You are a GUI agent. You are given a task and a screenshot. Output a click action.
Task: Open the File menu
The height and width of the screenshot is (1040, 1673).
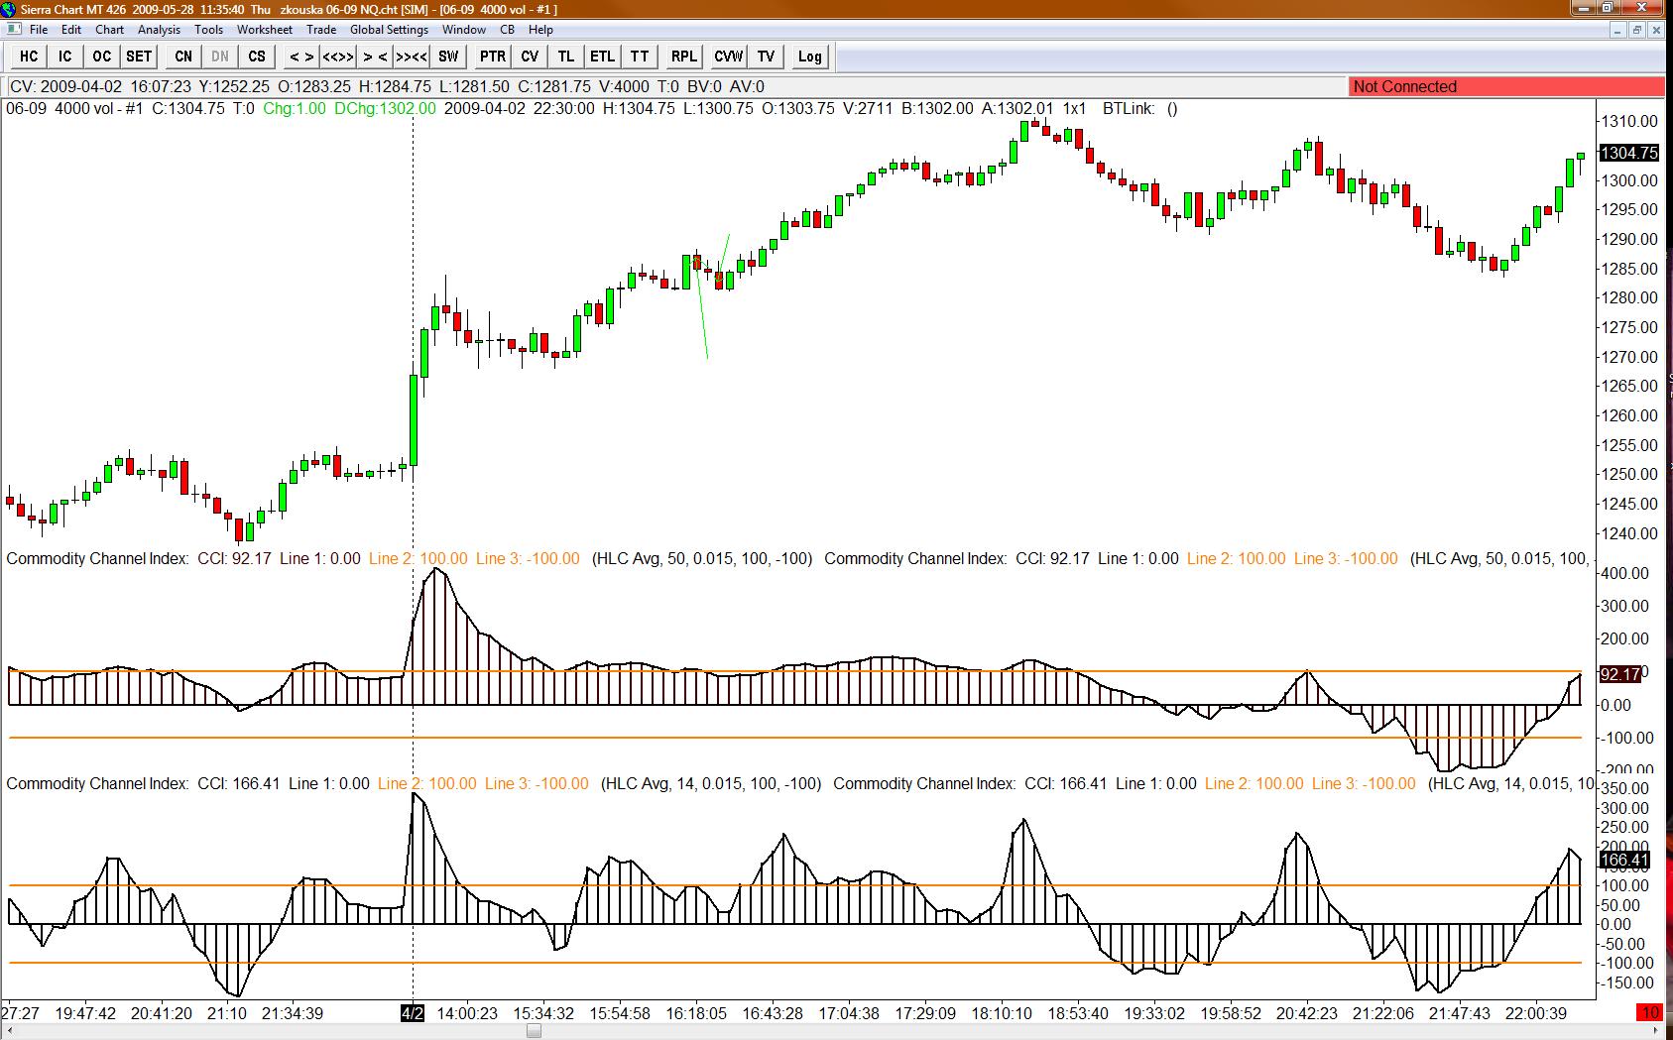click(x=39, y=30)
